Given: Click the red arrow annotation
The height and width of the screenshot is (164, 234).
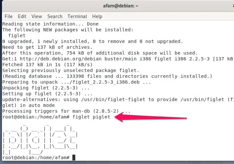Looking at the screenshot, I should 151,117.
